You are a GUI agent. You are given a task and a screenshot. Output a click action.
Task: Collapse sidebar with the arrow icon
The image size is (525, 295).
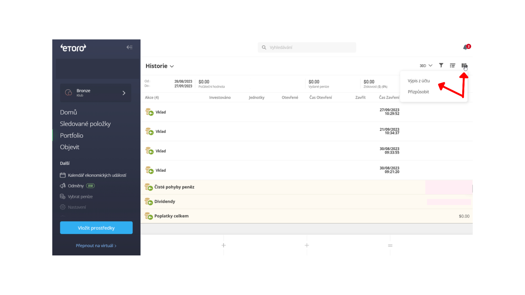coord(129,47)
